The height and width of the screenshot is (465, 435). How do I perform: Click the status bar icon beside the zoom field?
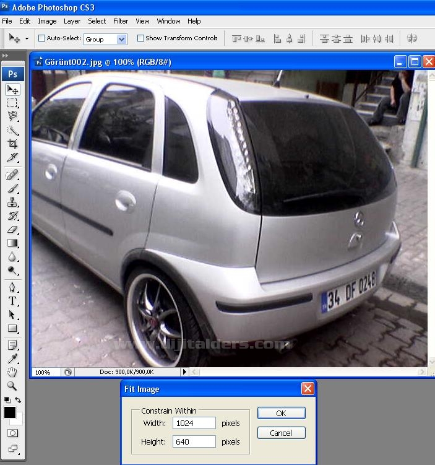(68, 372)
